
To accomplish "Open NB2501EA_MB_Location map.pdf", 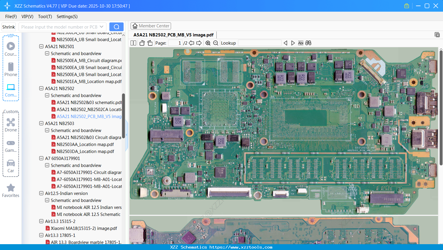I will 87,82.
